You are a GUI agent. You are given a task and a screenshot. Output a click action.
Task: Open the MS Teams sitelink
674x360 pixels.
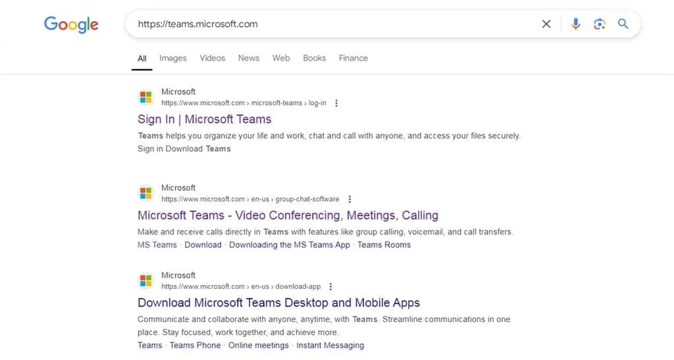157,245
